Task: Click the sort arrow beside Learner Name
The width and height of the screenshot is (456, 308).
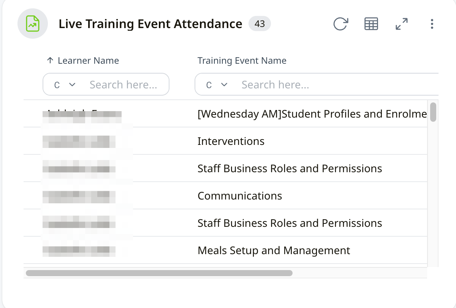Action: pos(50,61)
